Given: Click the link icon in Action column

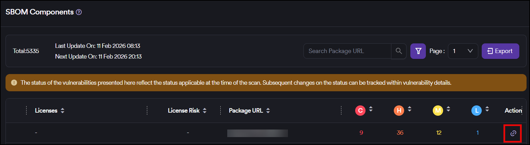Looking at the screenshot, I should pos(513,133).
